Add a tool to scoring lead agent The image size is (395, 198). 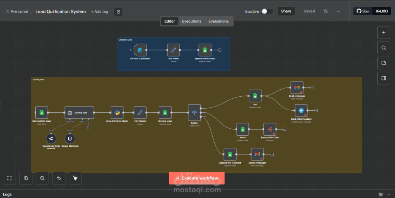click(89, 127)
